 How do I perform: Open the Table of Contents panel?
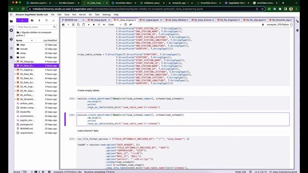11,48
